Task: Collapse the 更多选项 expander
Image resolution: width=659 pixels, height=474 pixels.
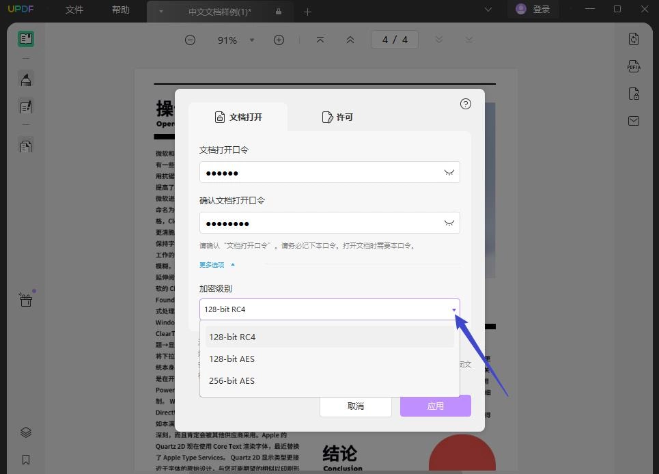Action: coord(217,265)
